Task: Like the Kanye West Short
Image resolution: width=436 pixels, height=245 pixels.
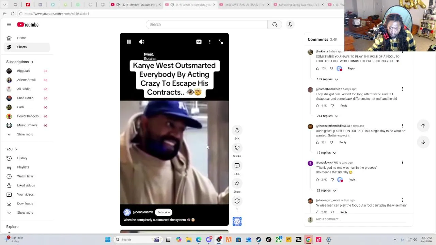Action: coord(237,130)
